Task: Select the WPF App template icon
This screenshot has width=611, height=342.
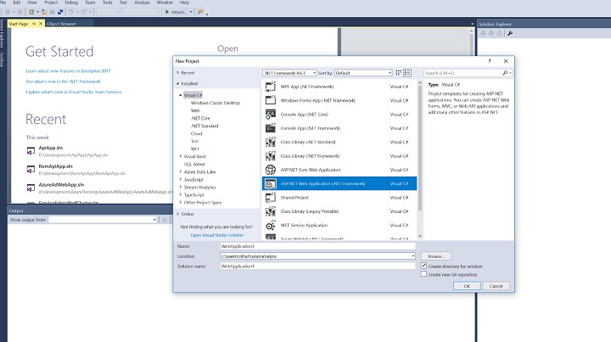Action: pos(271,87)
